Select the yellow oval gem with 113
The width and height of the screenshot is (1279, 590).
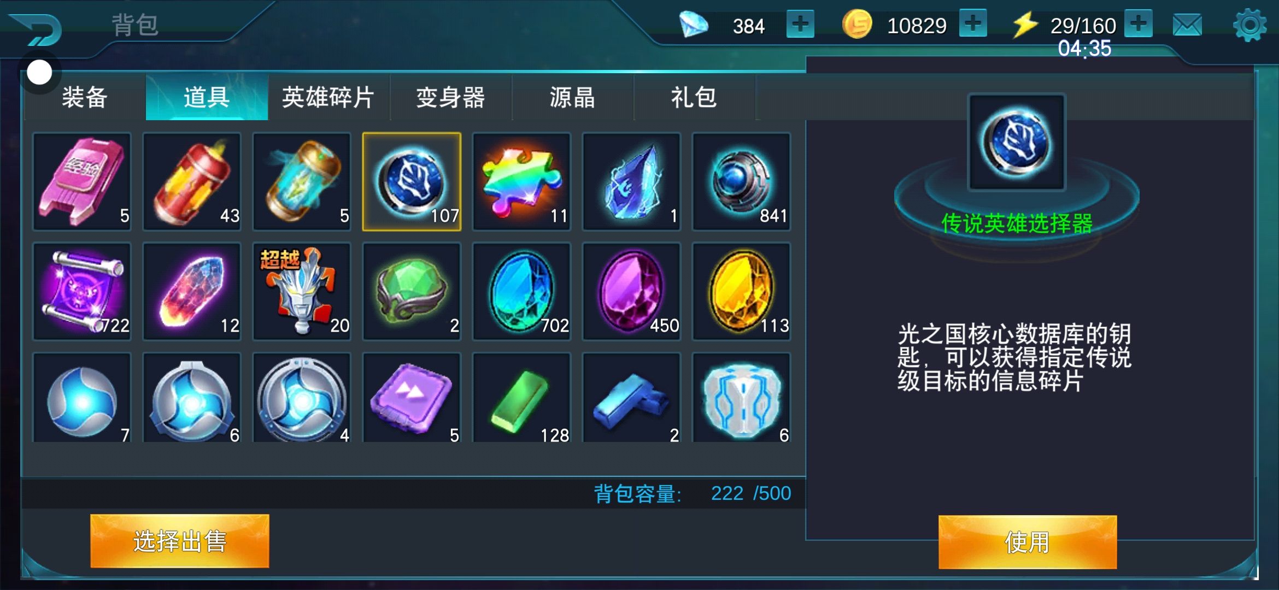(x=741, y=291)
